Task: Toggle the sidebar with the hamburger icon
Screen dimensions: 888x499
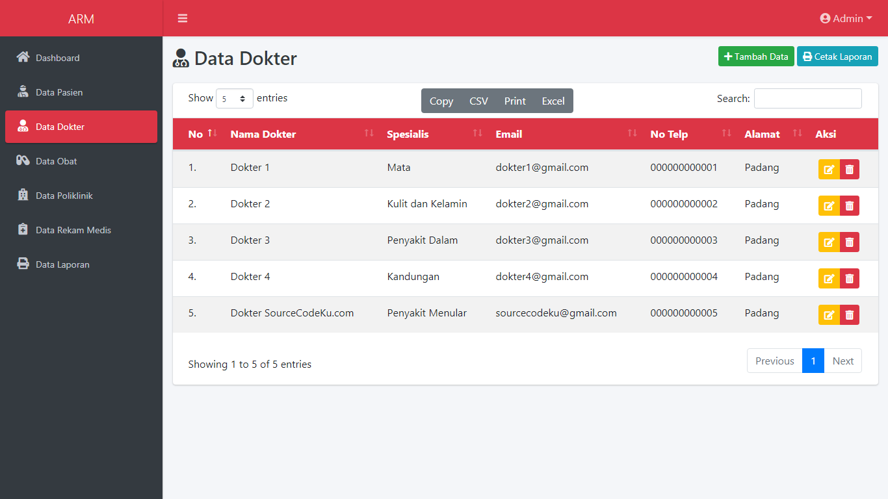Action: click(183, 18)
